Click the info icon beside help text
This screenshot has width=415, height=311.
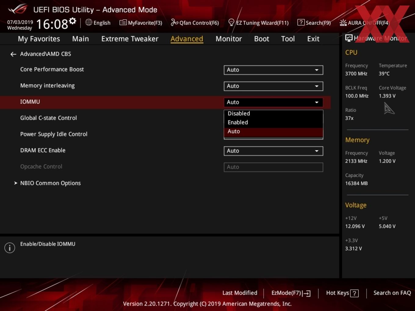(10, 248)
